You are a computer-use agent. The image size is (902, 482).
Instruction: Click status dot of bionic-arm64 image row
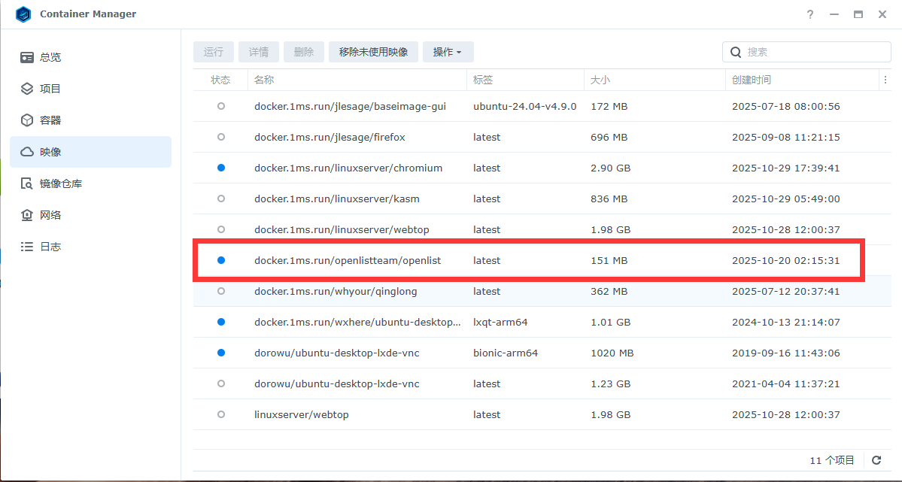(220, 353)
